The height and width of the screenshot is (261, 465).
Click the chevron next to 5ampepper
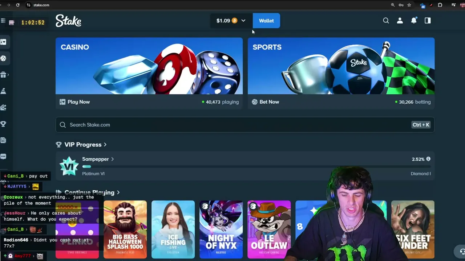(x=112, y=159)
